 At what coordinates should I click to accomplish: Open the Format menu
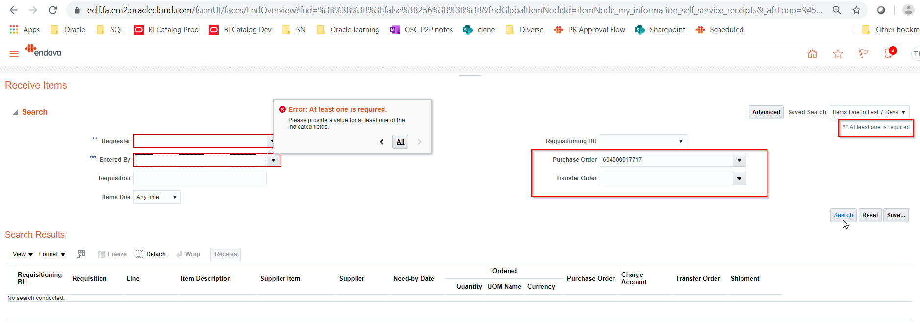coord(52,254)
